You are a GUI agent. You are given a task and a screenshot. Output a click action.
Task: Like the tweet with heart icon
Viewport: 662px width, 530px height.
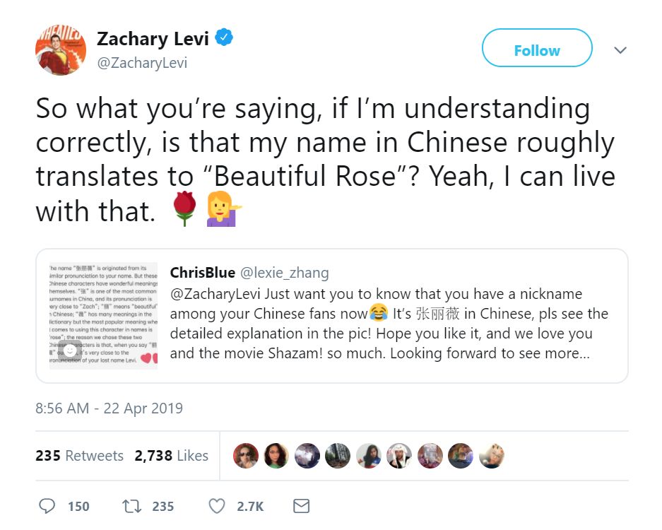point(217,506)
